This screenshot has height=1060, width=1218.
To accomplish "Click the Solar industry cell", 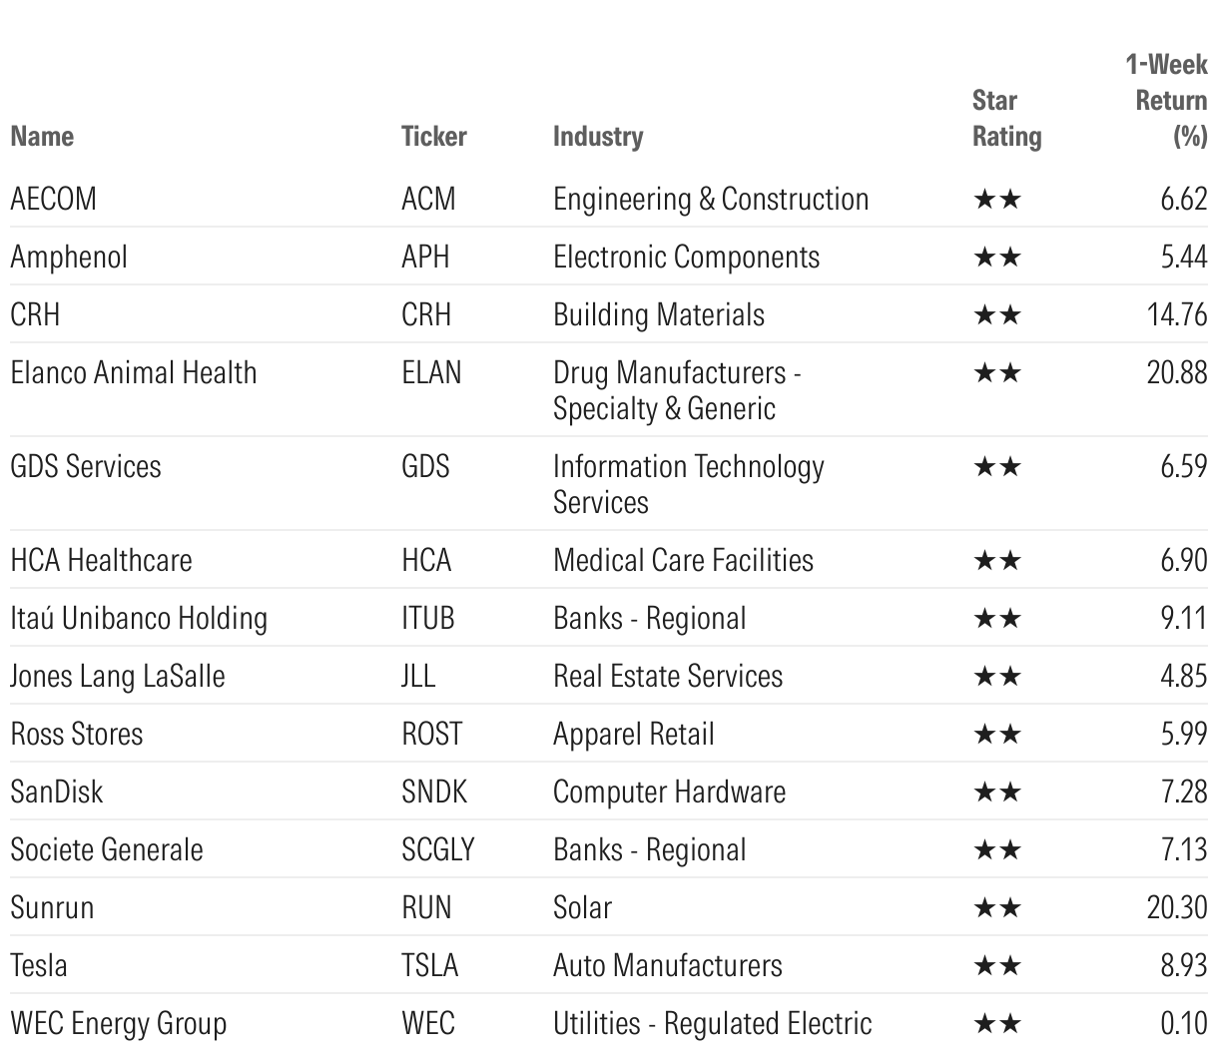I will pyautogui.click(x=582, y=908).
